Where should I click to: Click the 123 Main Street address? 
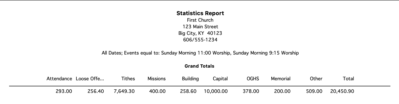click(x=200, y=27)
